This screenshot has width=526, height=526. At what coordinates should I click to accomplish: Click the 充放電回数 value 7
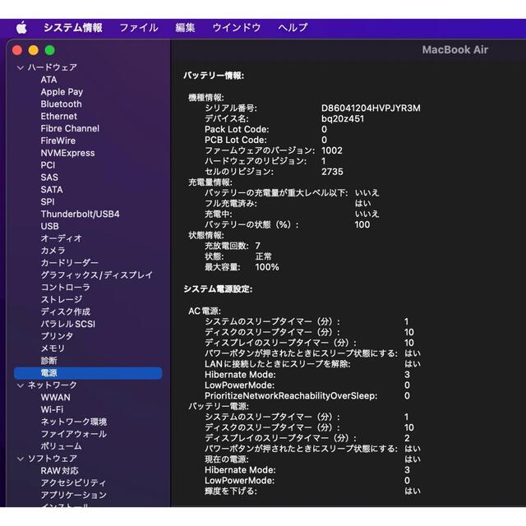[x=257, y=246]
